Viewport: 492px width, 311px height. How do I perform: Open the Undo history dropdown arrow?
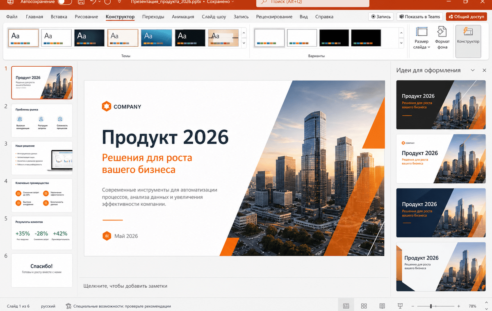point(100,2)
